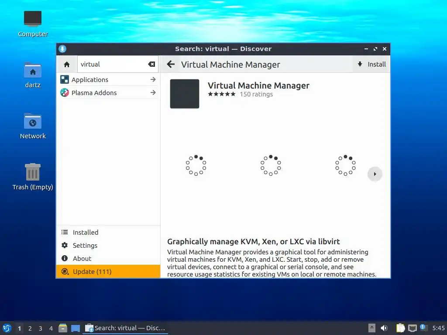Click the Update refresh icon
Screen dimensions: 447x335
click(x=65, y=271)
